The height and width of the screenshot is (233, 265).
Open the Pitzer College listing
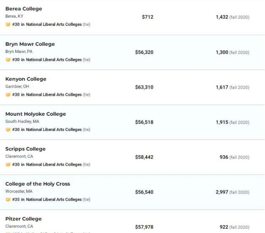[x=23, y=219]
